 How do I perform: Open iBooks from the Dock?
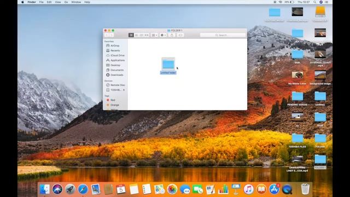[x=261, y=189]
